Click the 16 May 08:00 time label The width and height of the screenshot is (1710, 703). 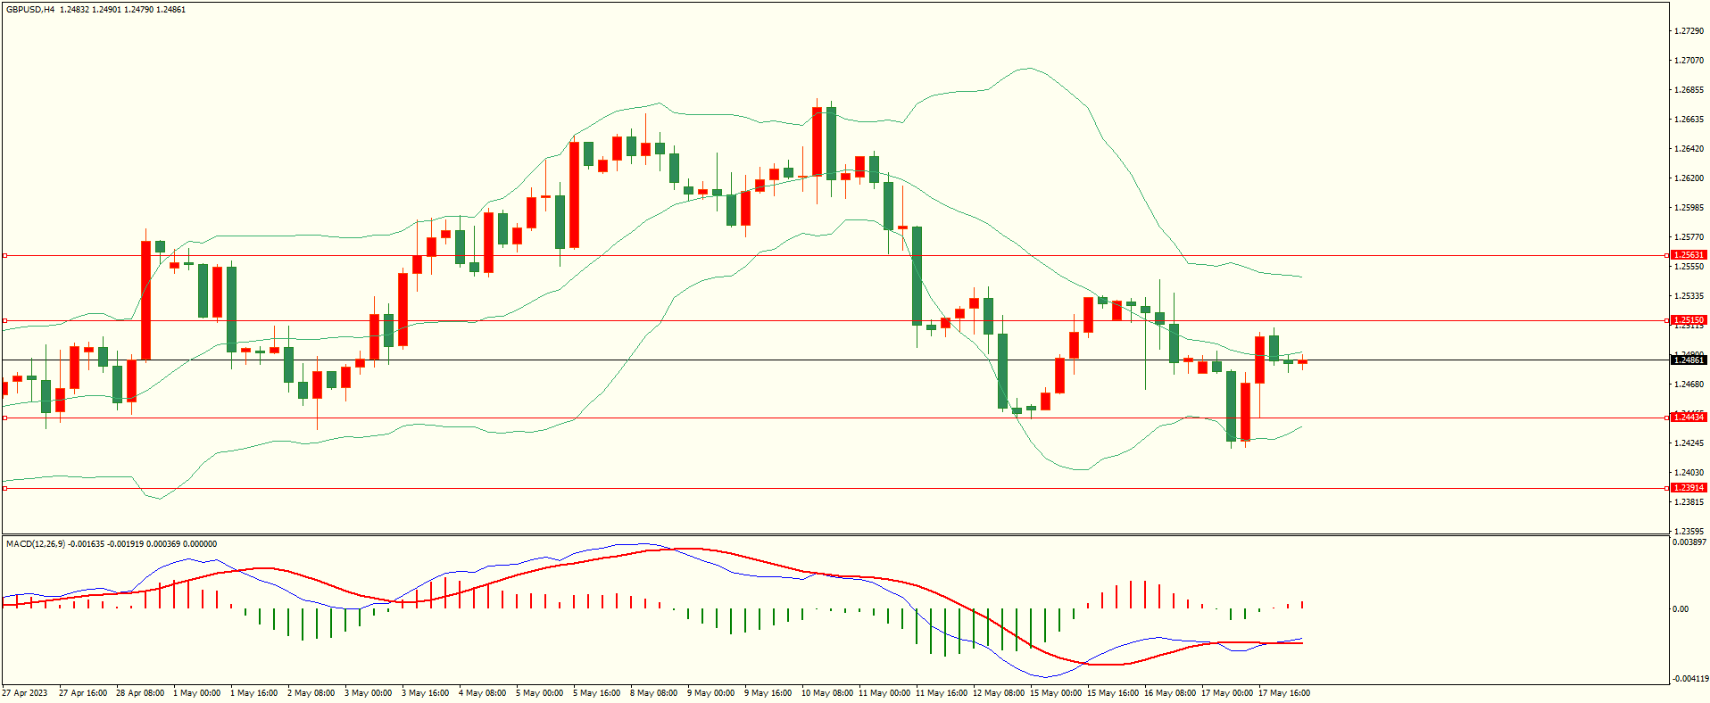(x=1170, y=693)
